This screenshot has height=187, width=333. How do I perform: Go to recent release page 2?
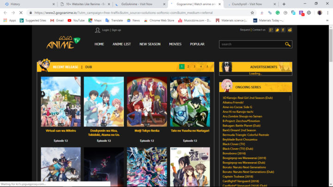tap(188, 66)
